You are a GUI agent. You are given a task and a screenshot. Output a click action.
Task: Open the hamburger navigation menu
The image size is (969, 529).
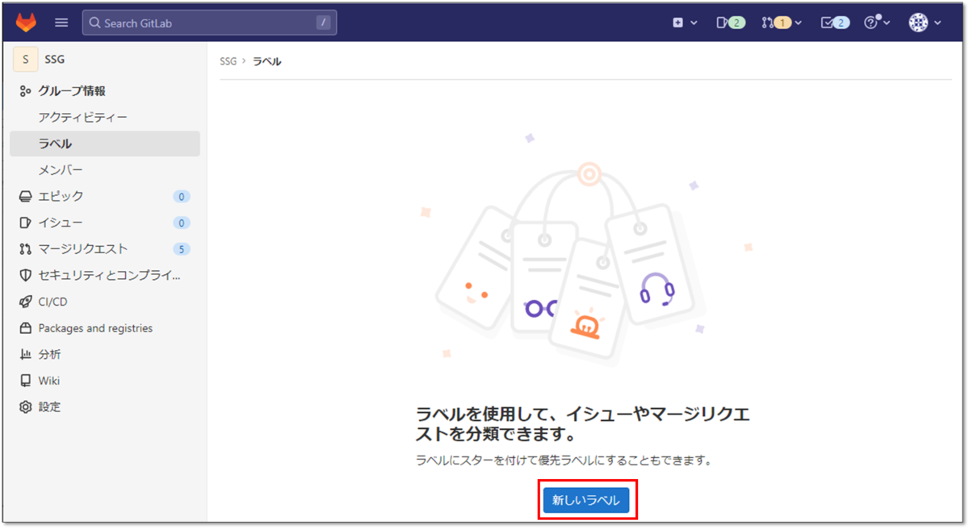tap(61, 22)
